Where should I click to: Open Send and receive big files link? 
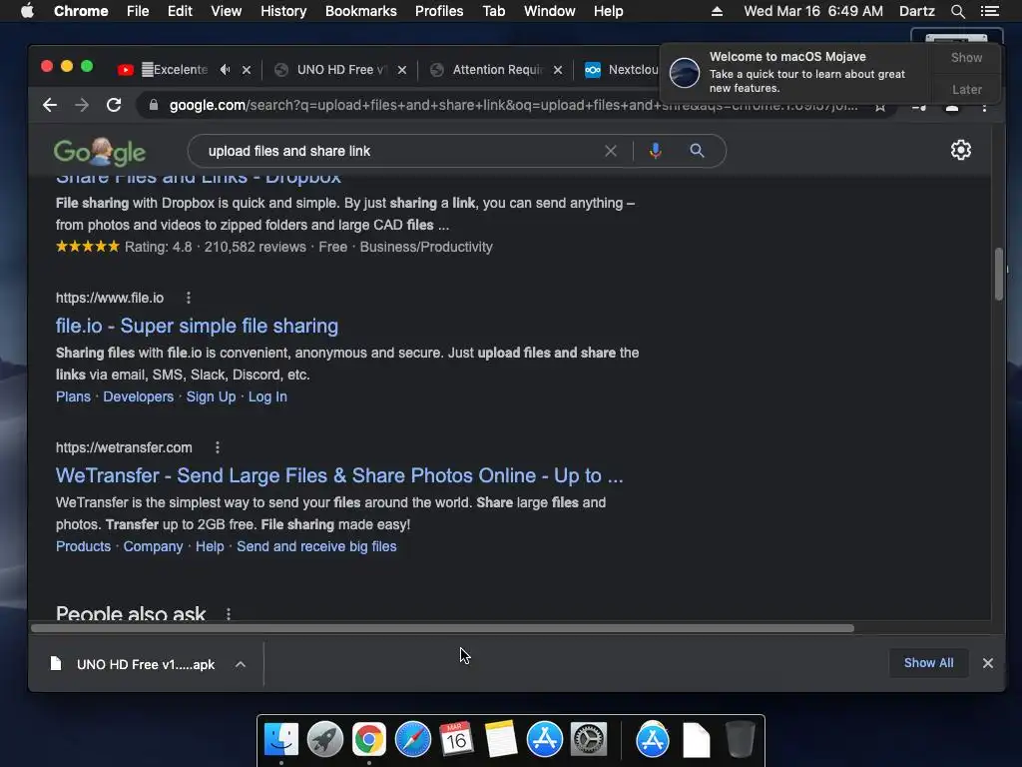click(316, 546)
